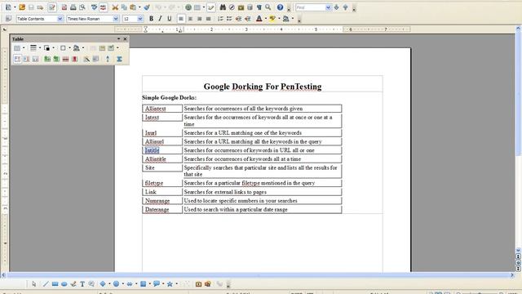Screen dimensions: 522x294
Task: Select the Line tool in Drawing toolbar
Action: [x=46, y=284]
